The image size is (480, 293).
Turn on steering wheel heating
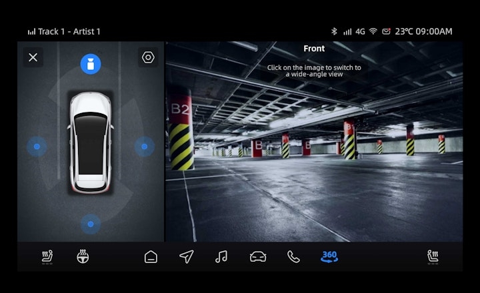tap(83, 256)
